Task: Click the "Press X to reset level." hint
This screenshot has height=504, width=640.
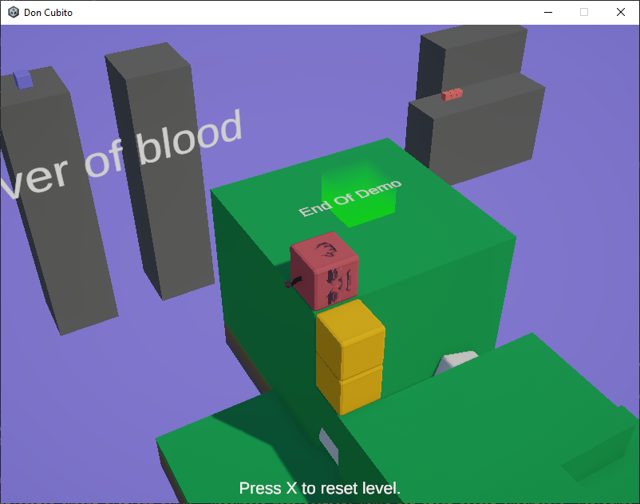Action: pos(319,488)
